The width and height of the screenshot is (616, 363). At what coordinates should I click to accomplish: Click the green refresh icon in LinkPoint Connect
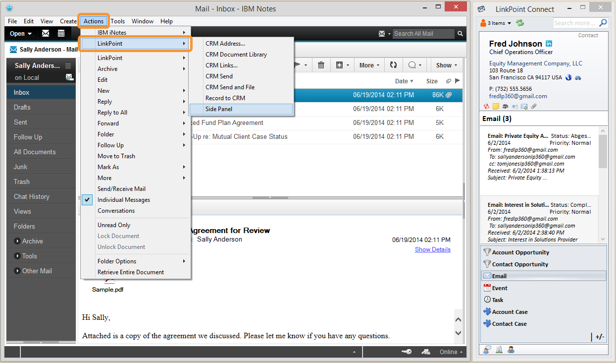520,23
